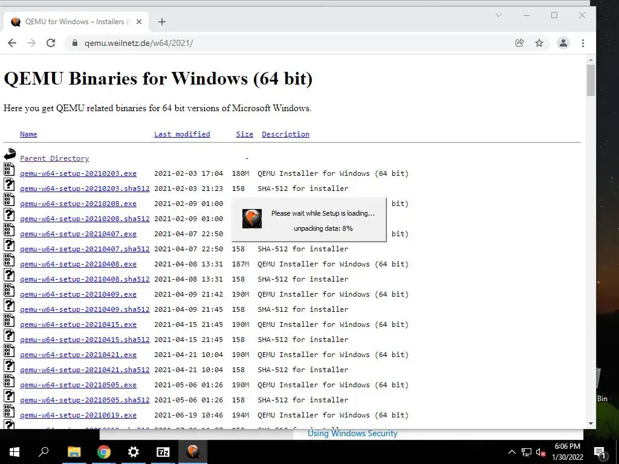The height and width of the screenshot is (464, 619).
Task: Show hidden system tray icons
Action: point(511,452)
